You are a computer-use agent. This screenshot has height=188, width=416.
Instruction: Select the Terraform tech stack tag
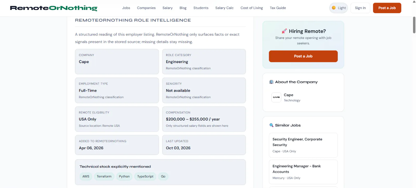coord(104,177)
